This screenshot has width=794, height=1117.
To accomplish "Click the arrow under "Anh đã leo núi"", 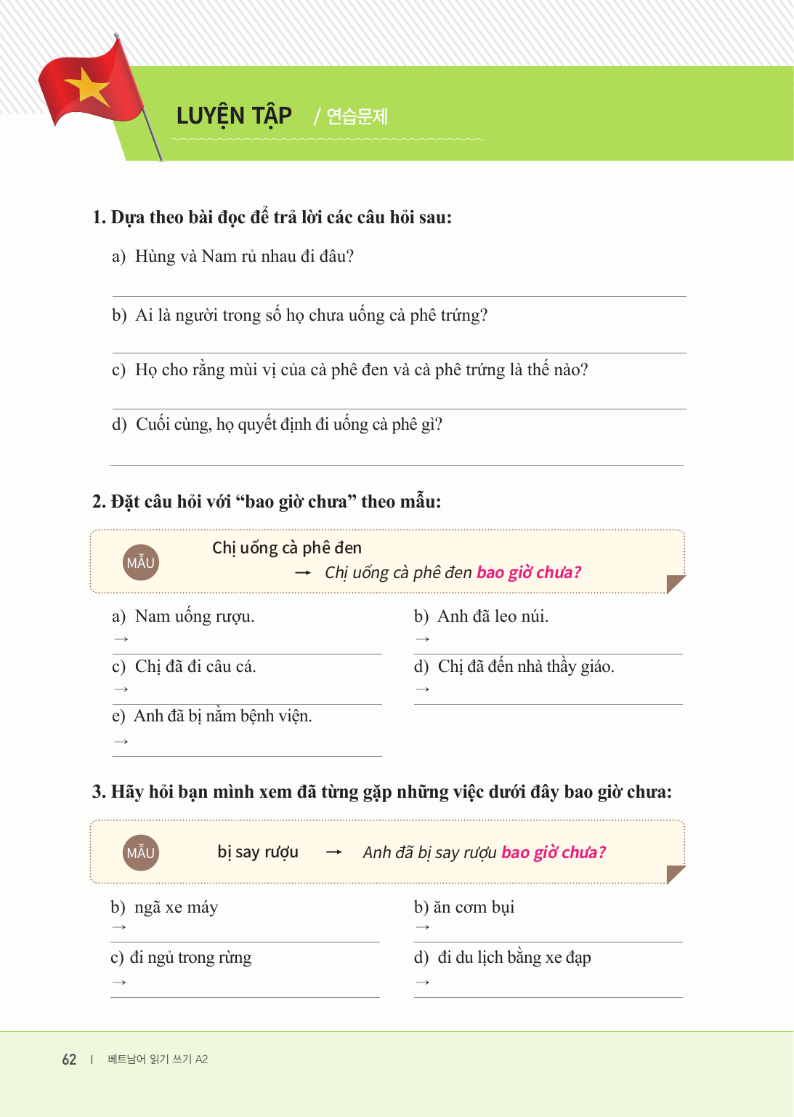I will (x=423, y=639).
